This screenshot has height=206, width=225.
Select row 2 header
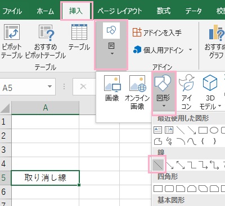[x=5, y=136]
